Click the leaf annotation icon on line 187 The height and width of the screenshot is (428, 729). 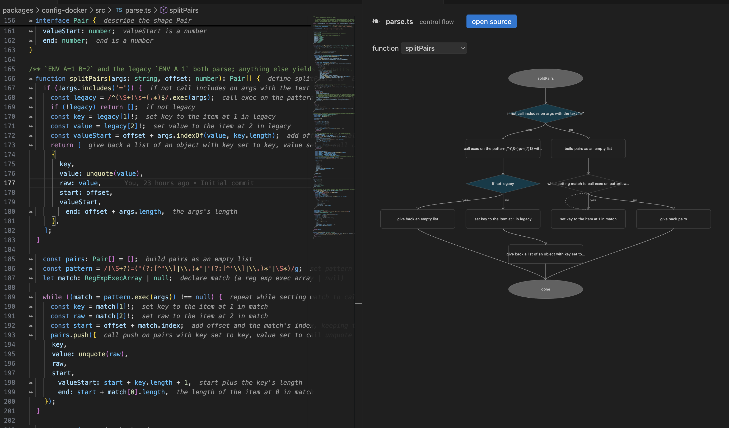pos(31,278)
